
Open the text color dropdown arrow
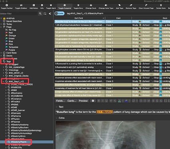[123, 101]
